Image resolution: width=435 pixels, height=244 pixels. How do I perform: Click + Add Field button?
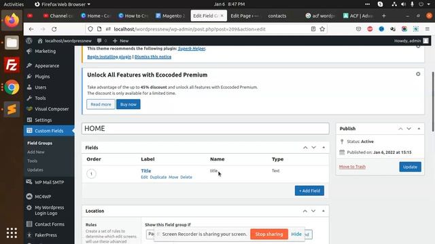tap(309, 191)
